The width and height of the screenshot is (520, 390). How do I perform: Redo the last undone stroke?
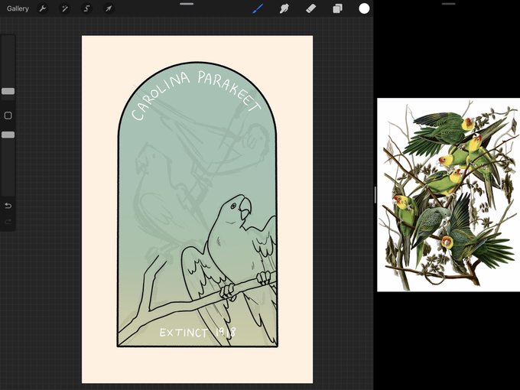pos(8,222)
